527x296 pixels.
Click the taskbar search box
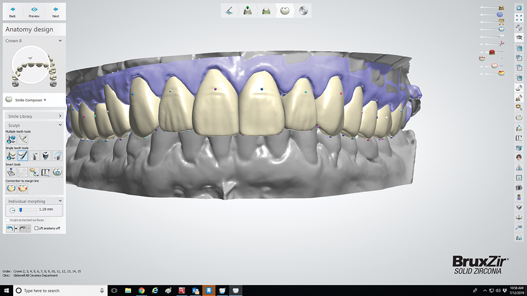(60, 291)
